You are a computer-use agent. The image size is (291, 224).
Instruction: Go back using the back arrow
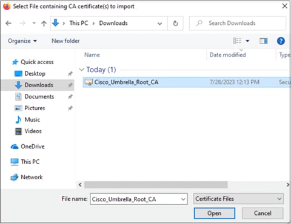pyautogui.click(x=8, y=23)
